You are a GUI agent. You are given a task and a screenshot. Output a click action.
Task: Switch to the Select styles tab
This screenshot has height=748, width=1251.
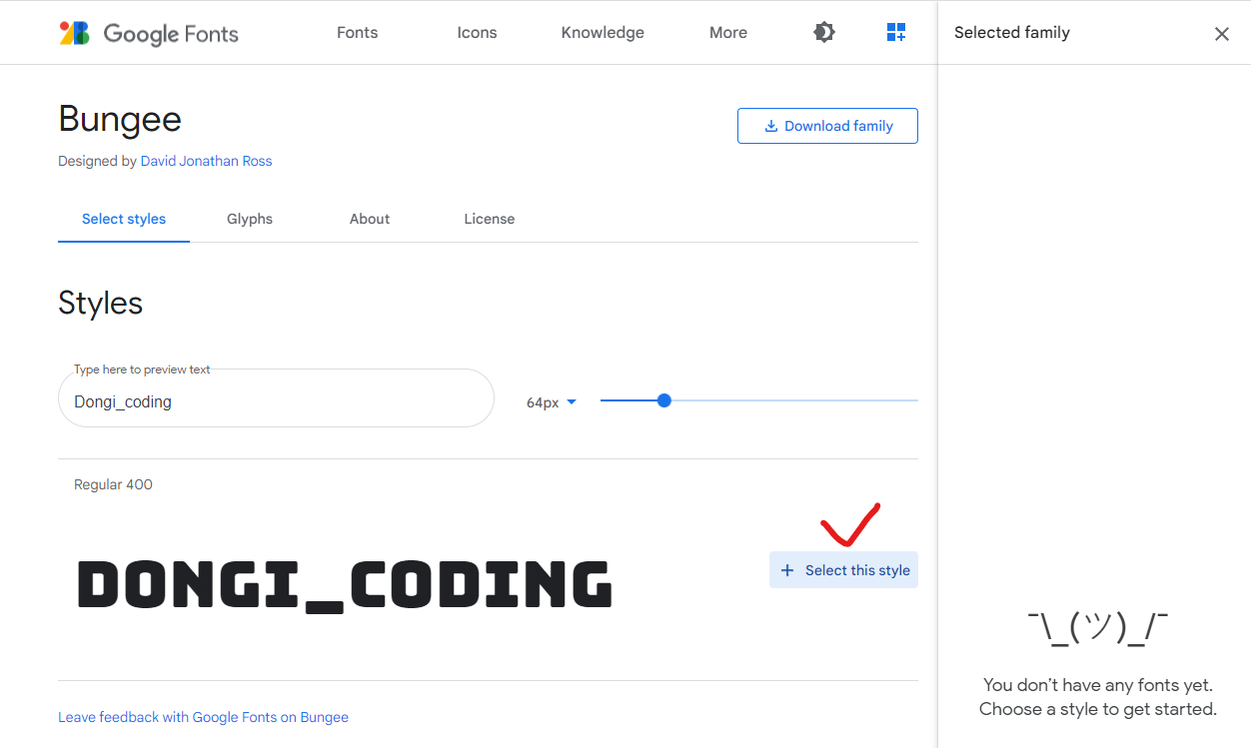(124, 219)
